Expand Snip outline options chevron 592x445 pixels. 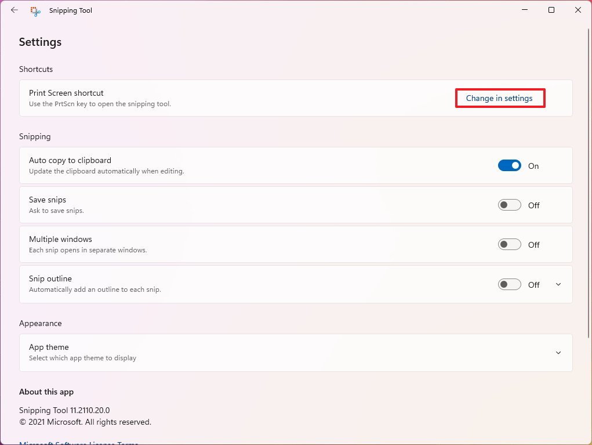pyautogui.click(x=558, y=284)
